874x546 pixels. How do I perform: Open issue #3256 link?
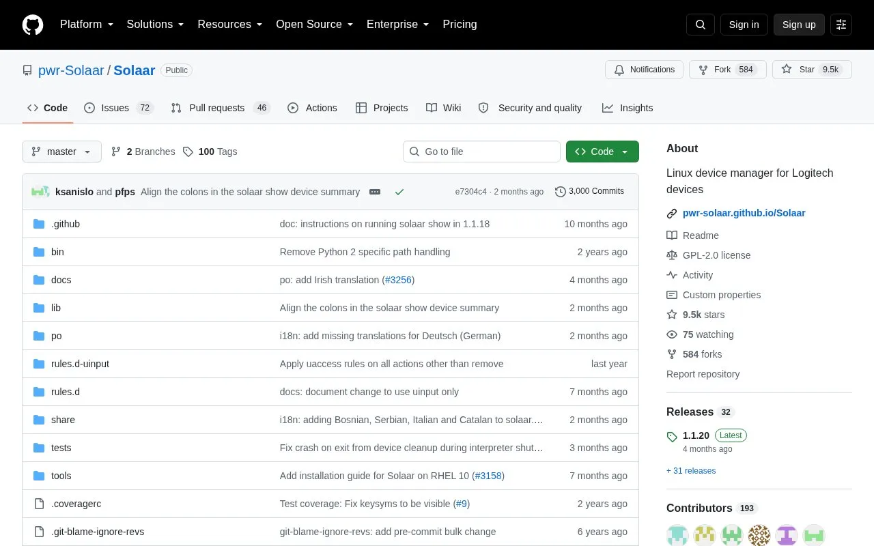click(x=398, y=280)
